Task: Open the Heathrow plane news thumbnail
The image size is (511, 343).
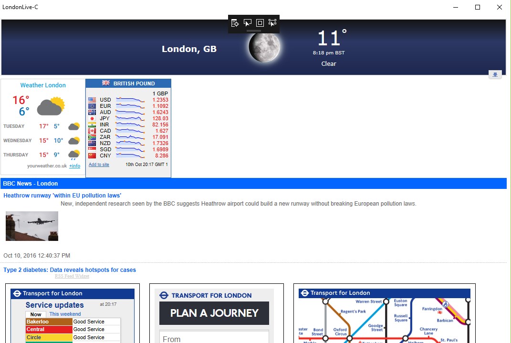Action: (x=32, y=226)
